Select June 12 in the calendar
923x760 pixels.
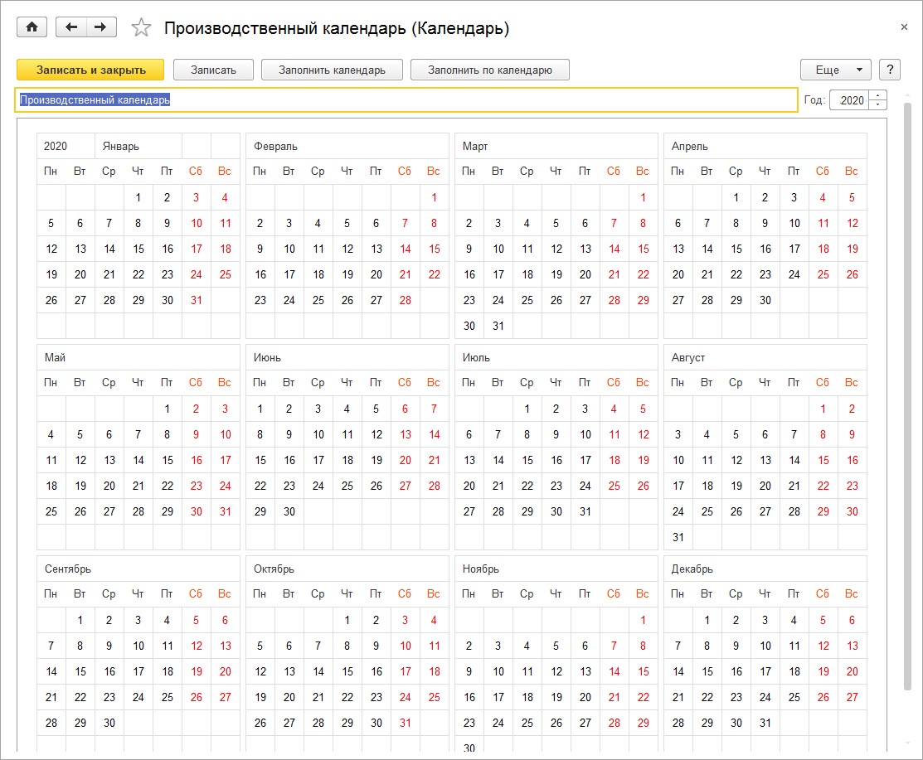(376, 435)
